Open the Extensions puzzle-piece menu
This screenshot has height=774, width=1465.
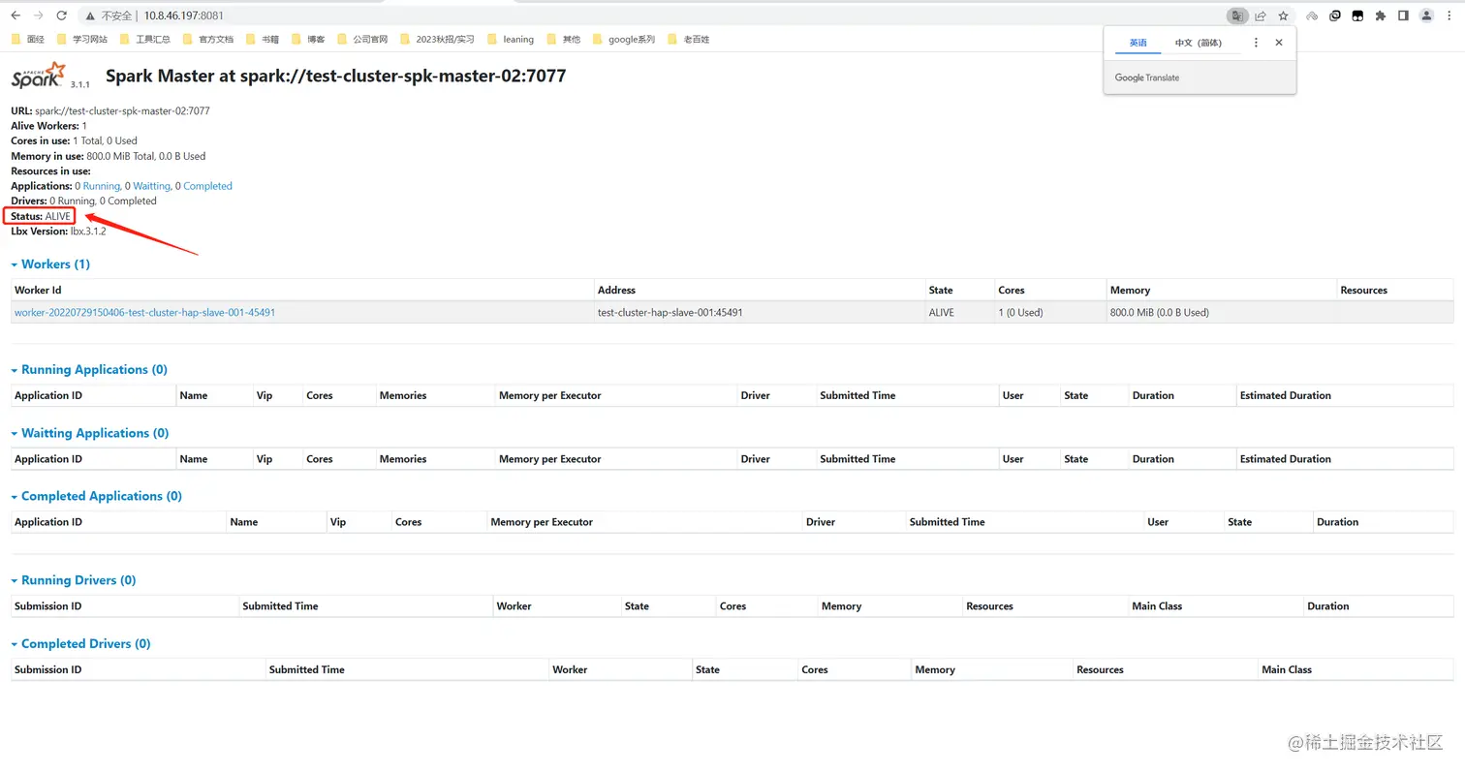[1381, 15]
